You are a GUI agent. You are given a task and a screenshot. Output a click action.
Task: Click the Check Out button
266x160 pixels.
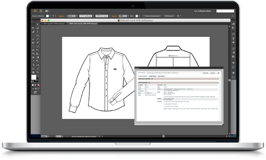click(205, 73)
